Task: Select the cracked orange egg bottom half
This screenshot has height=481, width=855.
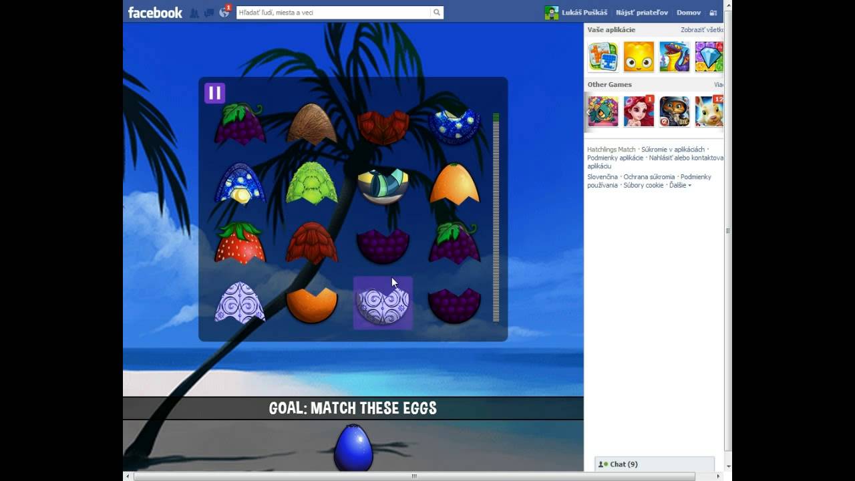Action: 311,305
